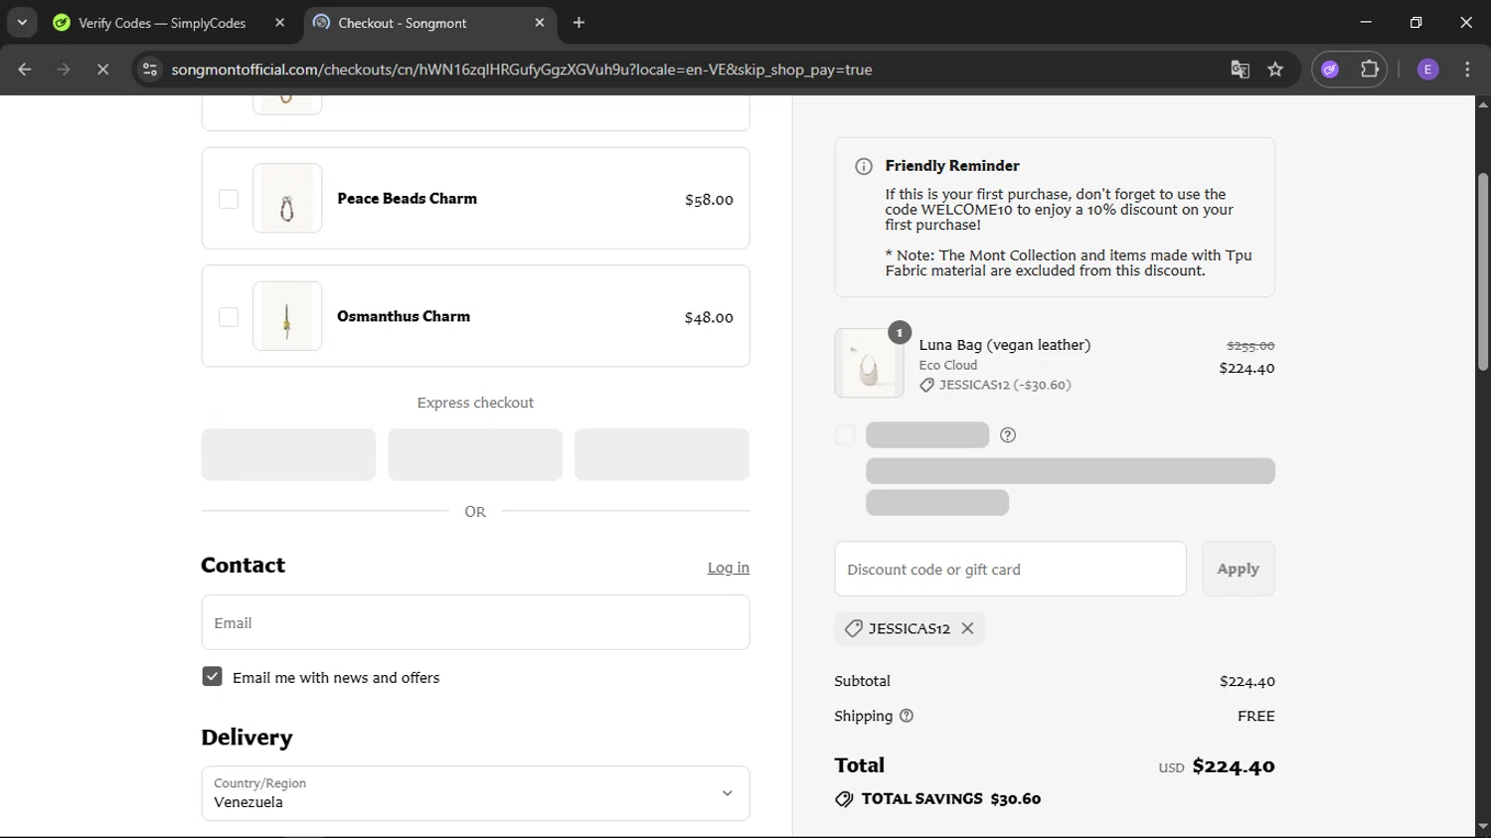Open the tab search dropdown arrow
The image size is (1491, 838).
coord(22,22)
